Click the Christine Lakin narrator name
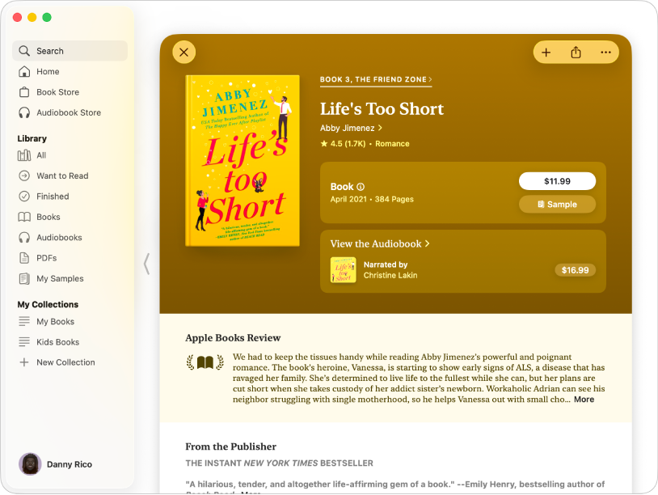This screenshot has height=495, width=658. (390, 276)
